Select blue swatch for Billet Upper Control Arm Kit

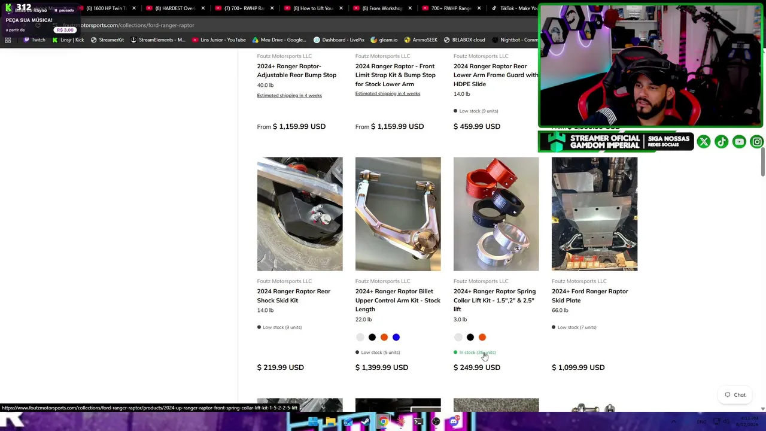point(396,338)
